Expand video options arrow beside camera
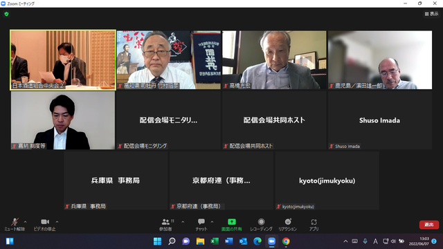The height and width of the screenshot is (249, 443). pyautogui.click(x=57, y=222)
